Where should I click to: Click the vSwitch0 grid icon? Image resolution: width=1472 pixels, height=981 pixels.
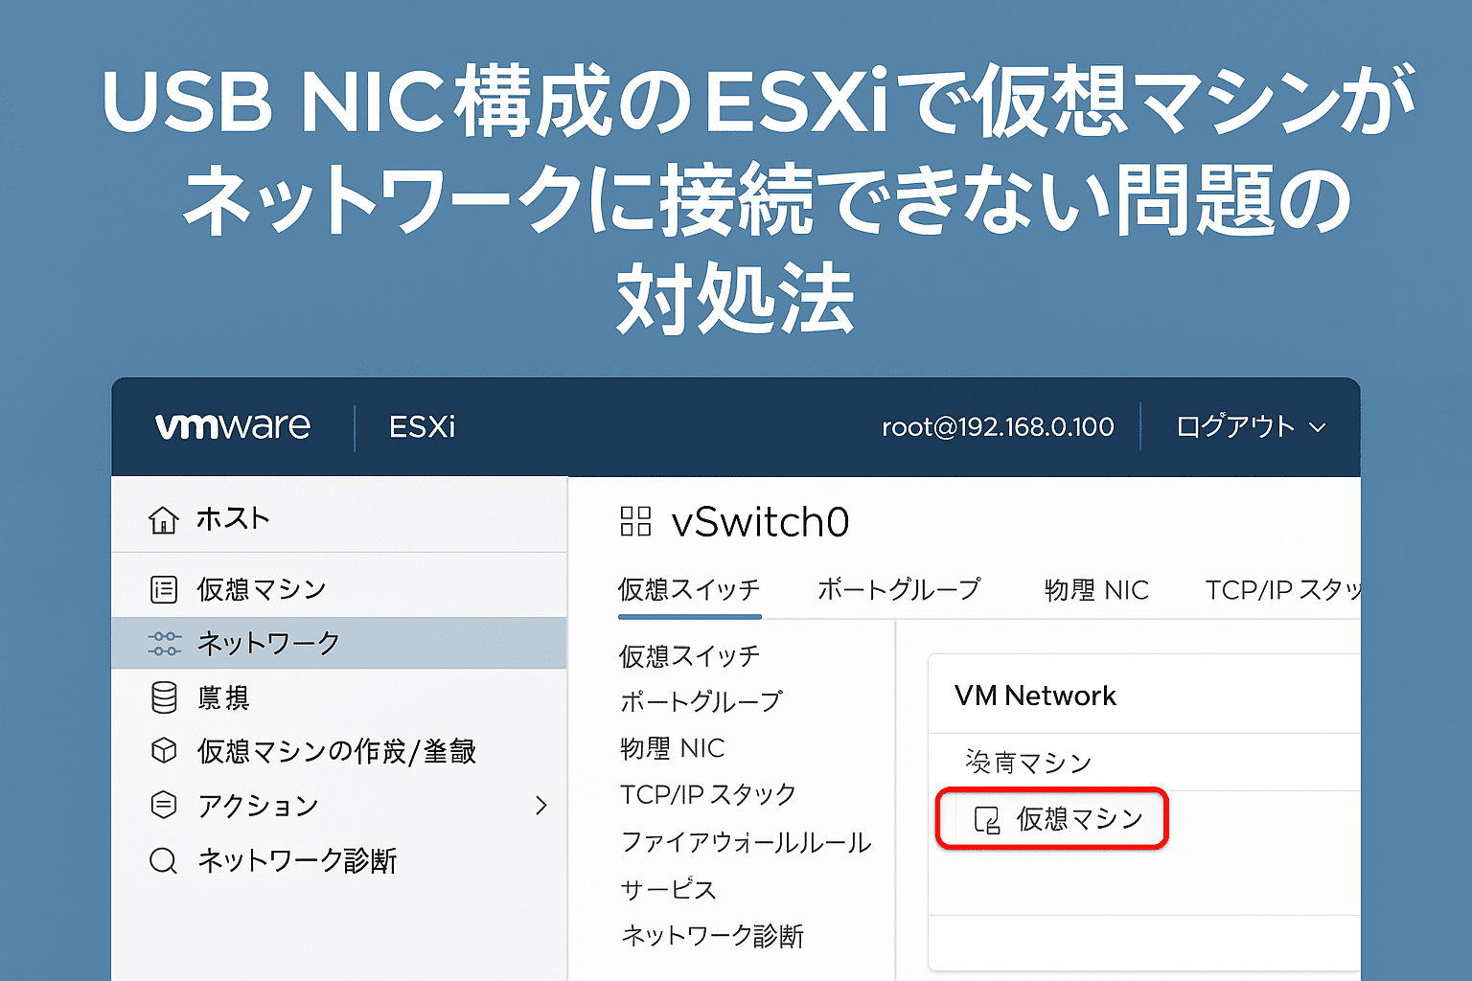635,522
